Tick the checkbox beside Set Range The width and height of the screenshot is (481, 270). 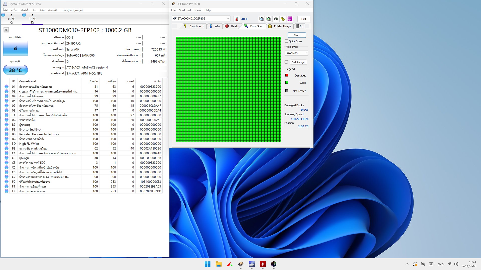[286, 62]
